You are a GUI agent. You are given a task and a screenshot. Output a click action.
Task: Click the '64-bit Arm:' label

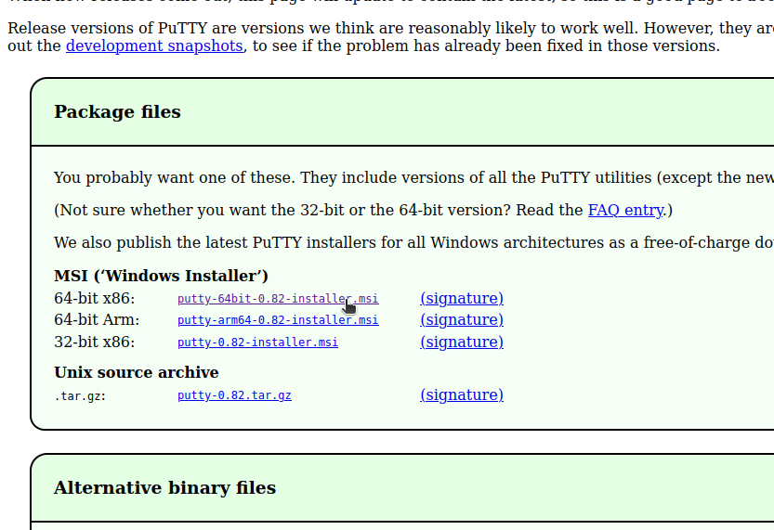[x=97, y=319]
